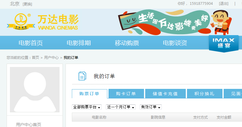
Task: Switch to the 购卡订单 tab
Action: coord(126,94)
